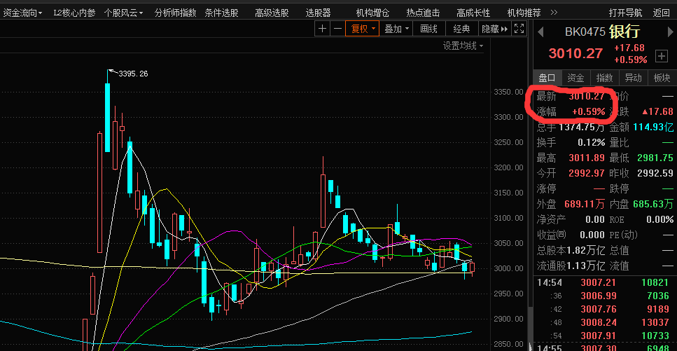This screenshot has width=677, height=351.
Task: Click the latest red candlestick at chart right edge
Action: (x=473, y=268)
